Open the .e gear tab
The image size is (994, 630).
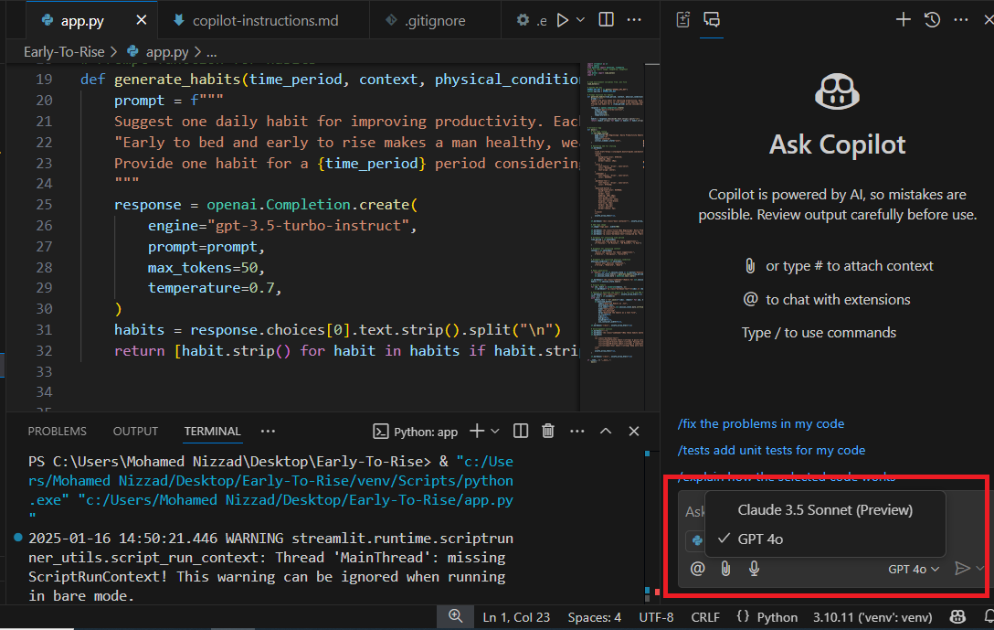pos(531,20)
